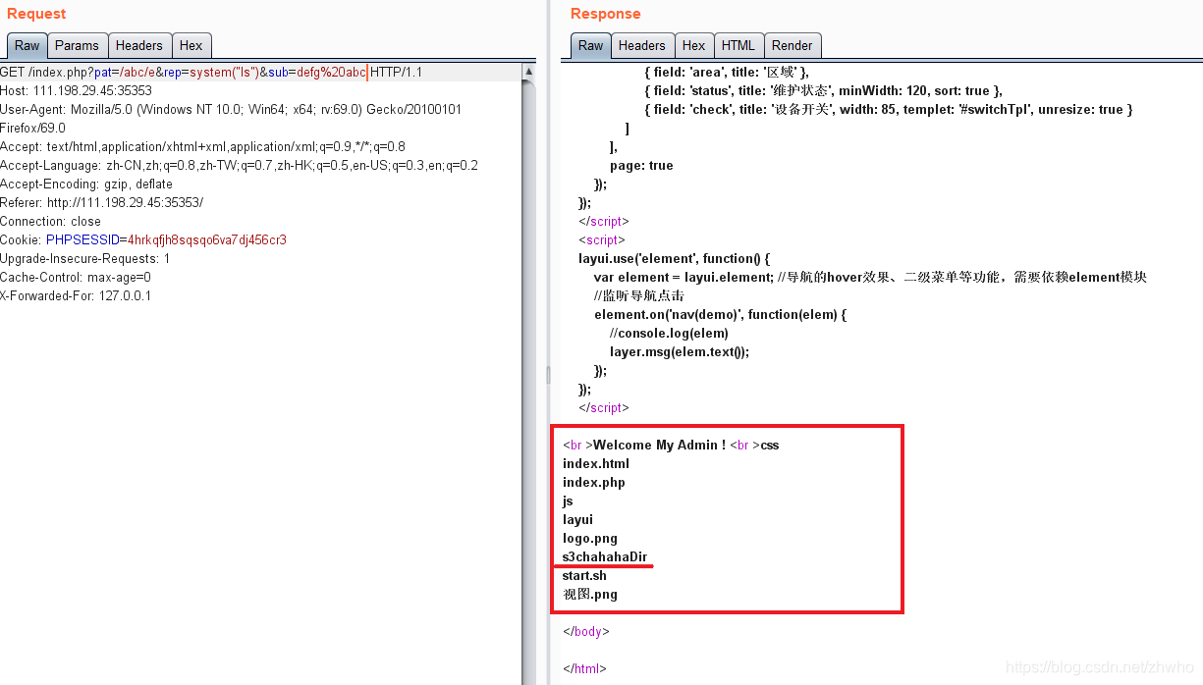Open the Response Headers tab

point(642,45)
